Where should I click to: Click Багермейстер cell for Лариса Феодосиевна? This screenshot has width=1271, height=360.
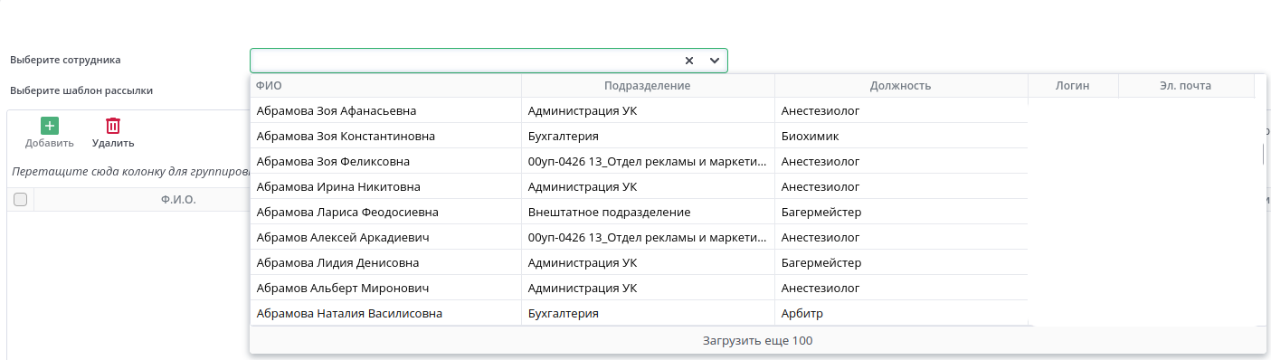coord(901,213)
